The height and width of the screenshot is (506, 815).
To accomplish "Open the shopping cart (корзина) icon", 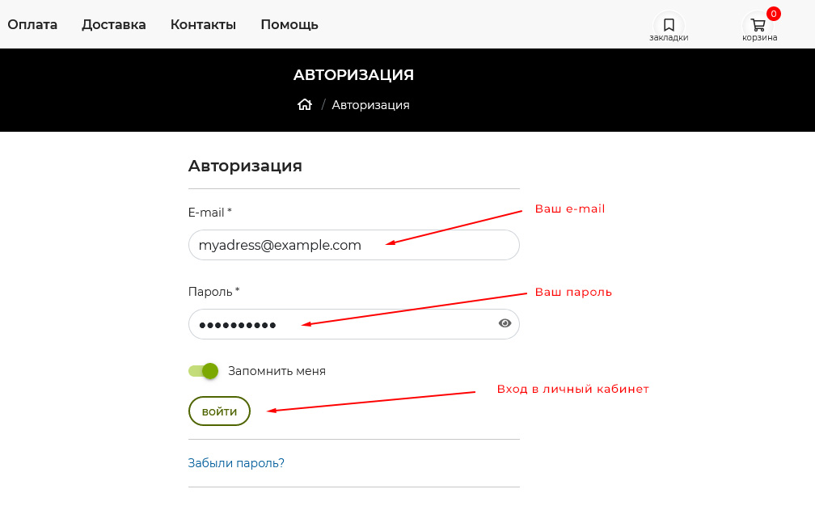I will (758, 25).
